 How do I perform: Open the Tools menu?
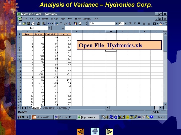coord(62,19)
